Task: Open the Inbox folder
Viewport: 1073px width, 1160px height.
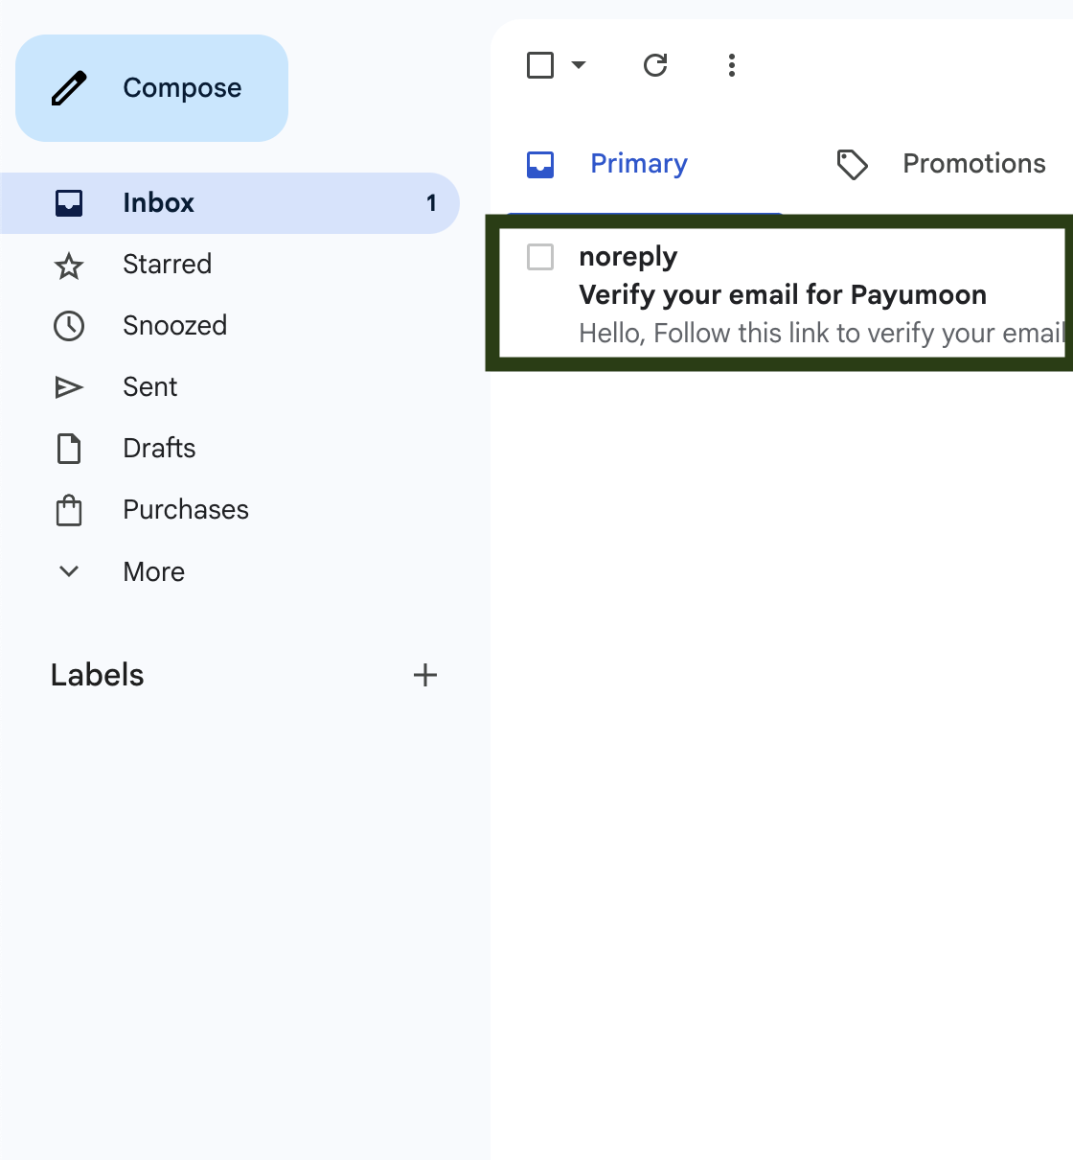Action: (x=159, y=203)
